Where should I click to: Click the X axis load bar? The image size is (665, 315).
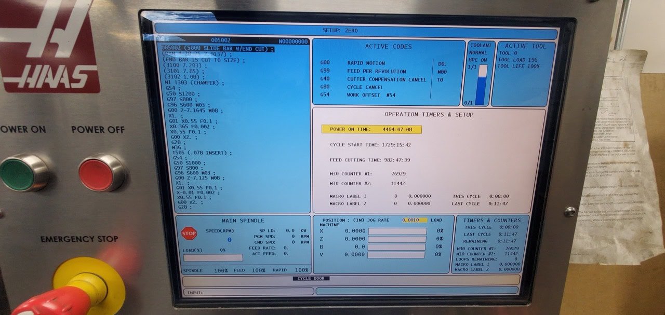point(397,231)
